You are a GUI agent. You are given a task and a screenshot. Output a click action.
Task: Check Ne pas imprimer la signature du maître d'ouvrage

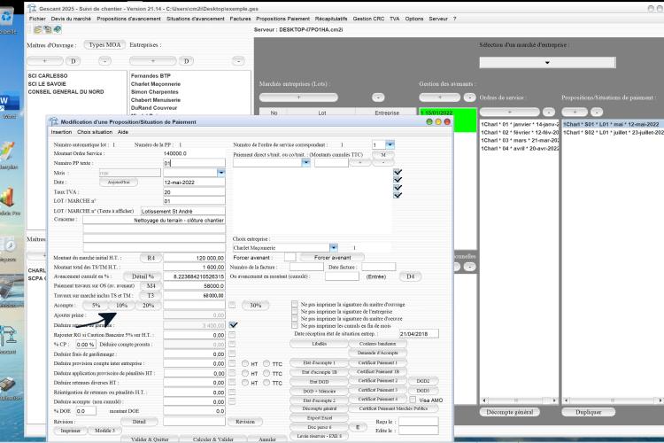[295, 304]
